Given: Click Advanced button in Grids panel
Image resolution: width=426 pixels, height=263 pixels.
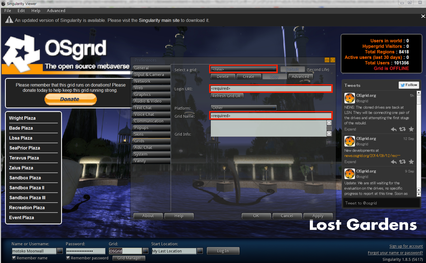Looking at the screenshot, I should [x=300, y=77].
